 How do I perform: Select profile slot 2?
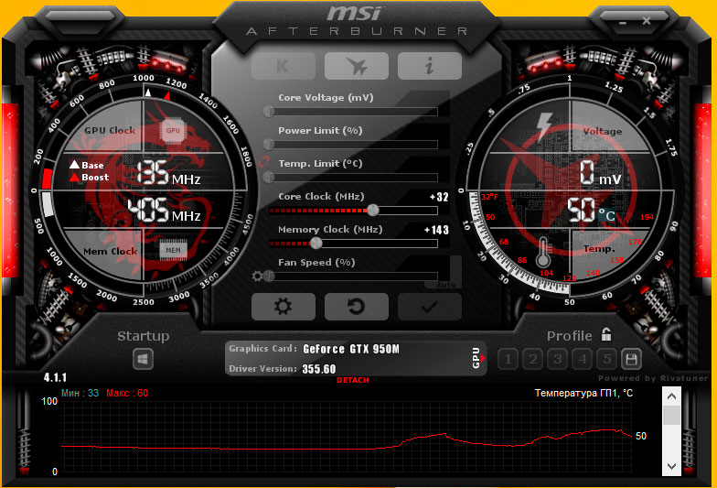click(532, 359)
